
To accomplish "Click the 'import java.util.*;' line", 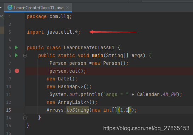I will (x=53, y=32).
